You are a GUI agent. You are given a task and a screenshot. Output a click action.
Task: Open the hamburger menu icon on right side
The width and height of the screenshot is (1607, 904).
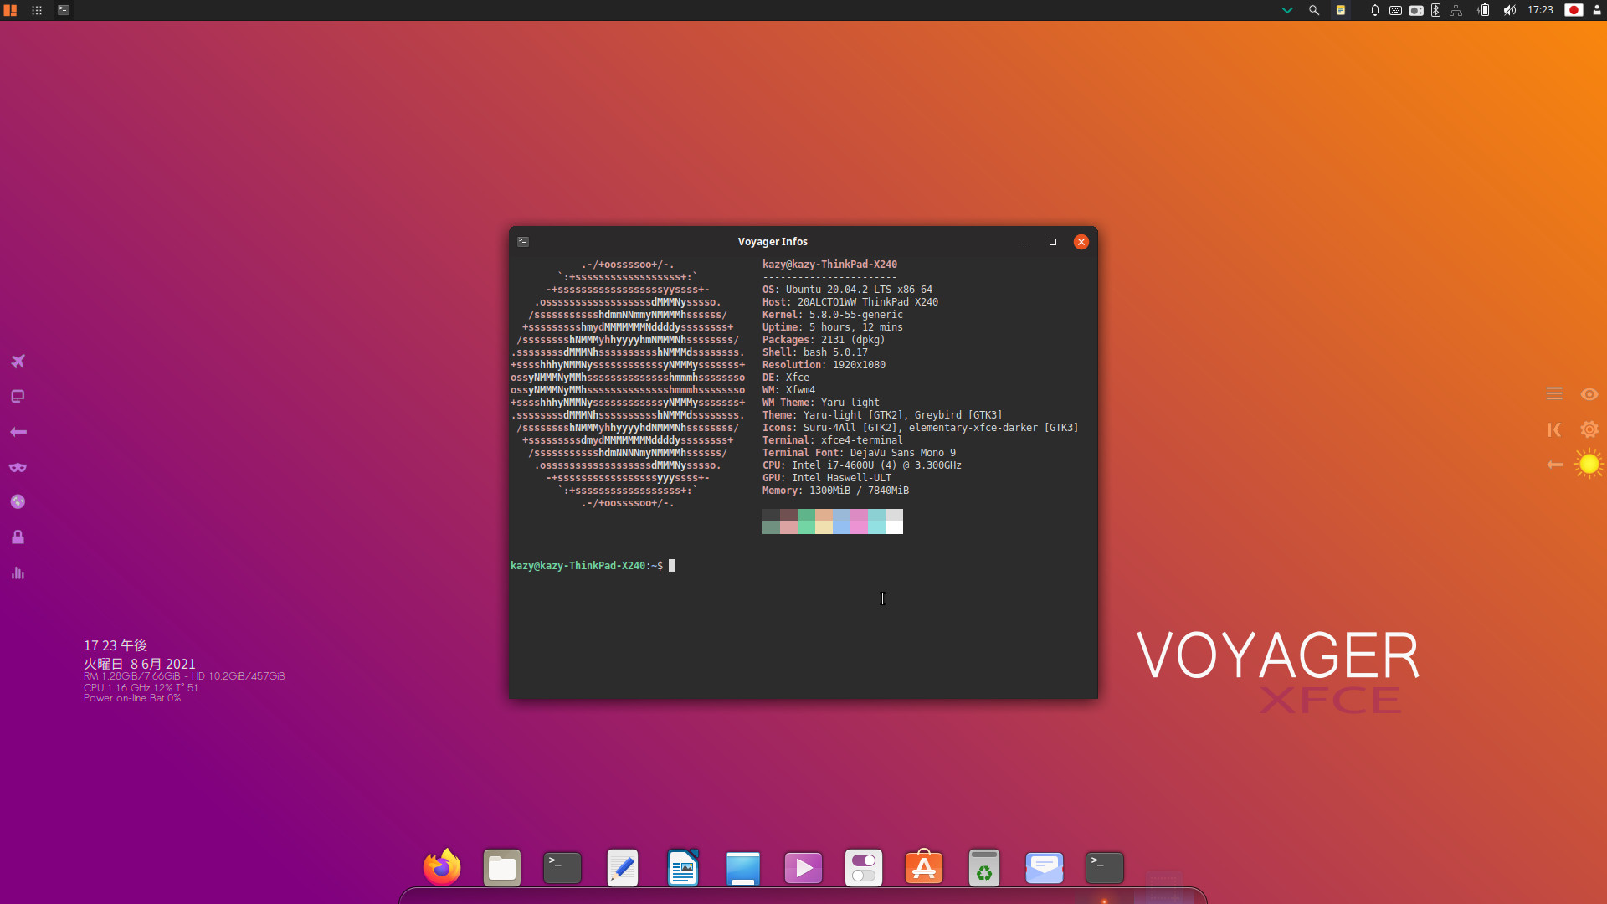(x=1554, y=393)
